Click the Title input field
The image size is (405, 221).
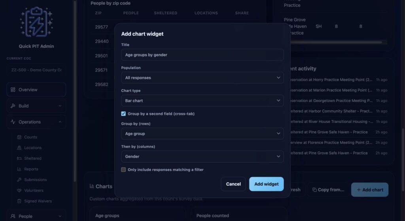click(202, 55)
